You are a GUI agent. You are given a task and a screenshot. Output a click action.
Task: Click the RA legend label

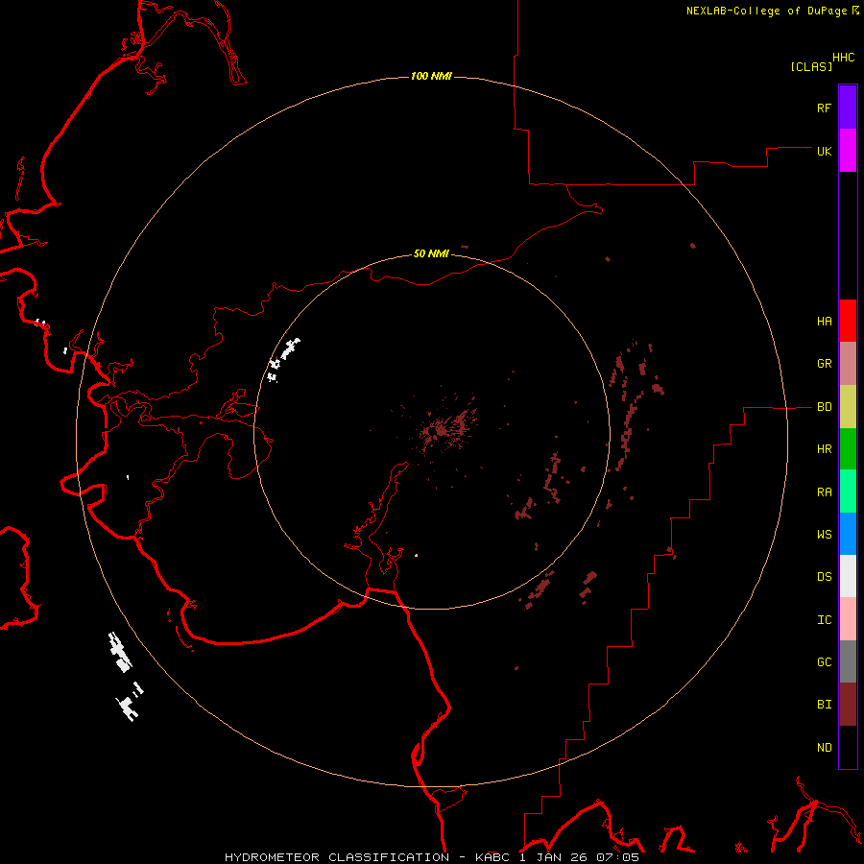click(824, 492)
